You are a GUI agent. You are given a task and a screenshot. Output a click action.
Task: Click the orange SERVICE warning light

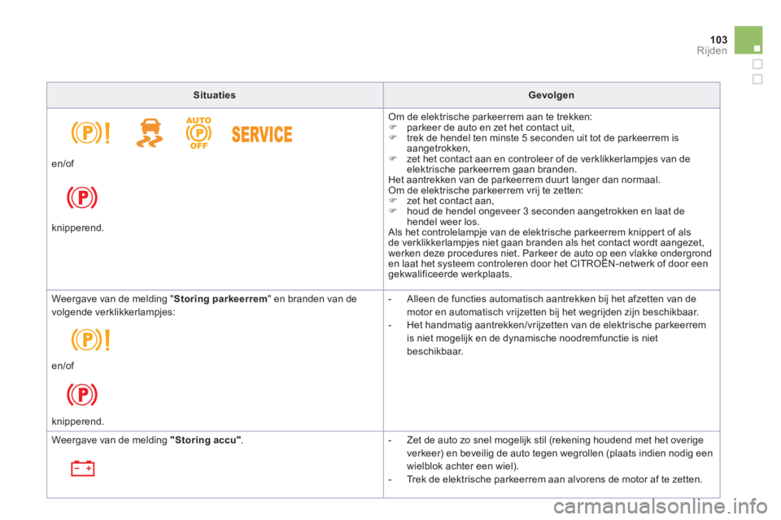[x=262, y=134]
